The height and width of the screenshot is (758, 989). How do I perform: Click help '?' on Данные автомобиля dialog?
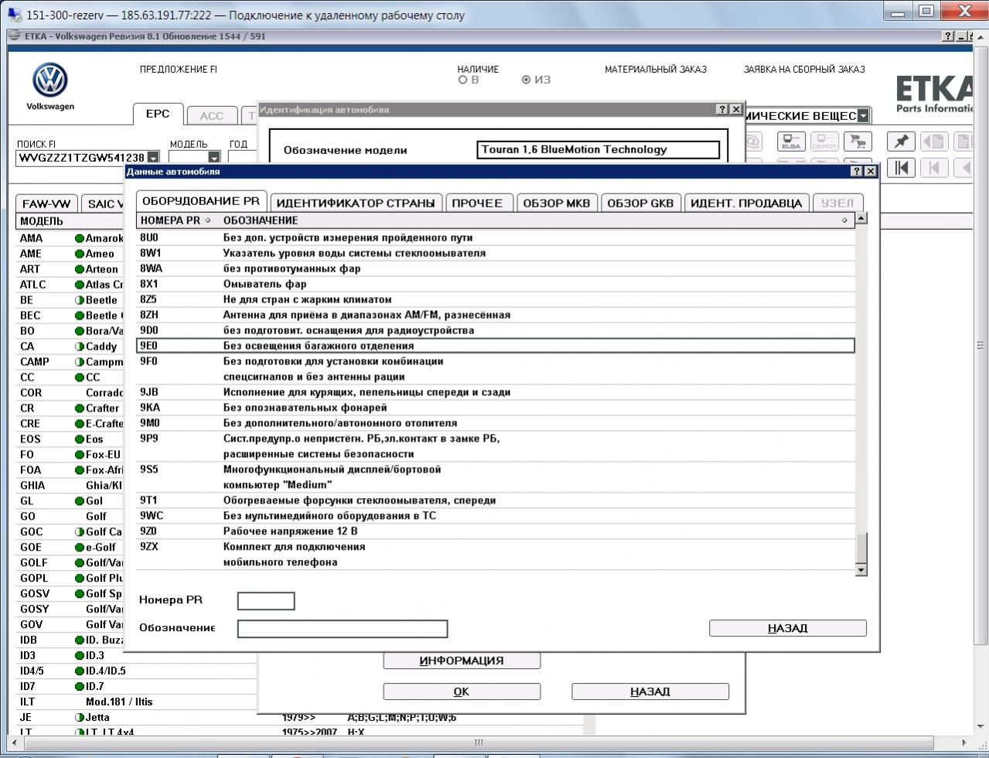pyautogui.click(x=857, y=171)
